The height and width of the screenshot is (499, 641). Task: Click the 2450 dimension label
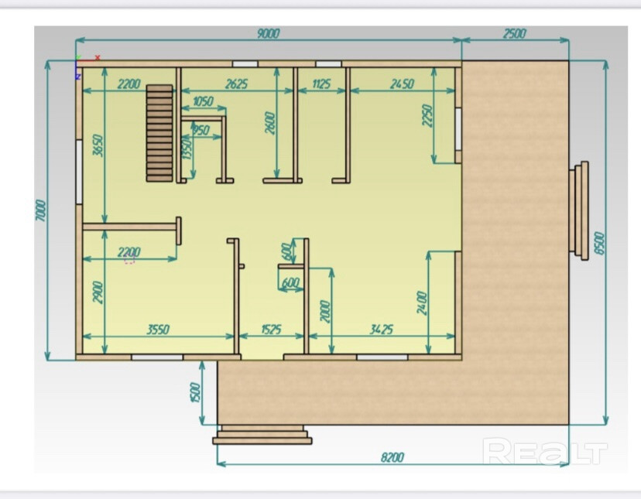402,84
